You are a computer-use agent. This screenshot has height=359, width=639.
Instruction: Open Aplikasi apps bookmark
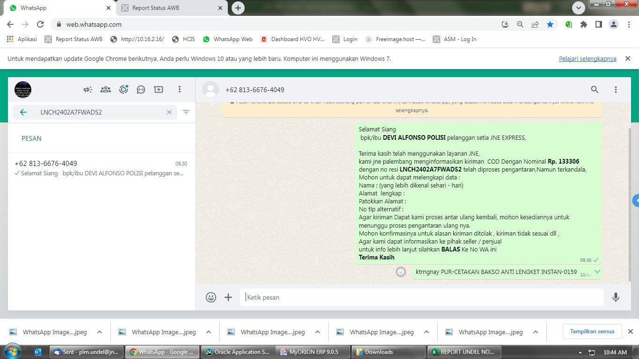point(22,39)
